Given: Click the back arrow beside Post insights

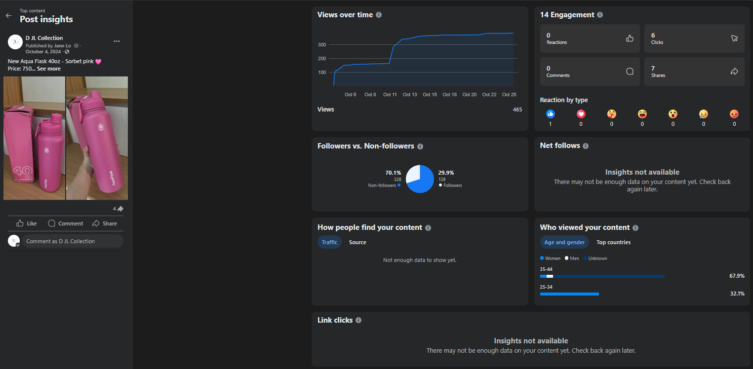Looking at the screenshot, I should [x=8, y=16].
